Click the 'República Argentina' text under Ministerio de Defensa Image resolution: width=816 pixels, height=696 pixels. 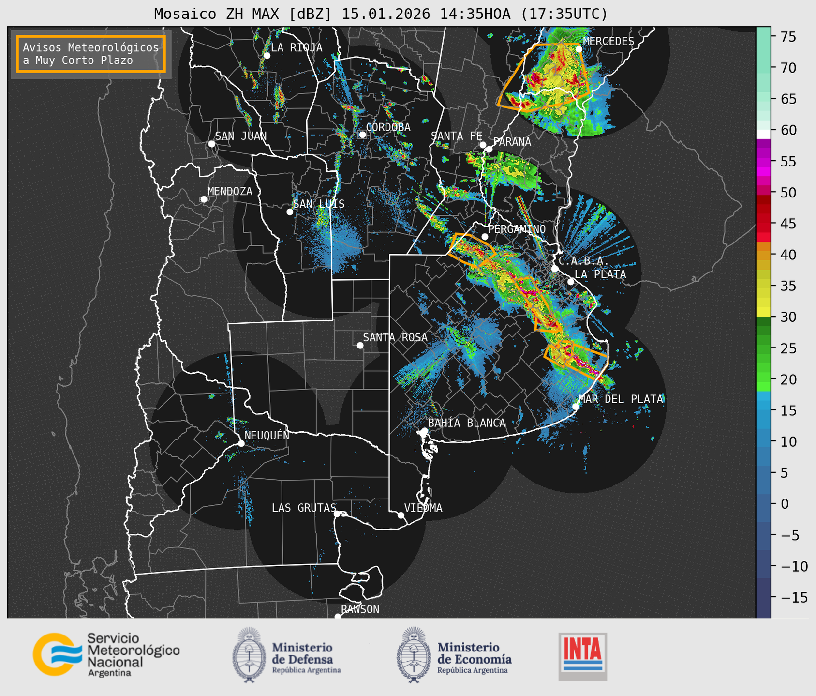pos(306,670)
